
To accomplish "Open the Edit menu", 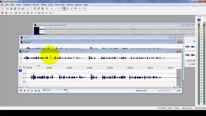I will pos(7,5).
